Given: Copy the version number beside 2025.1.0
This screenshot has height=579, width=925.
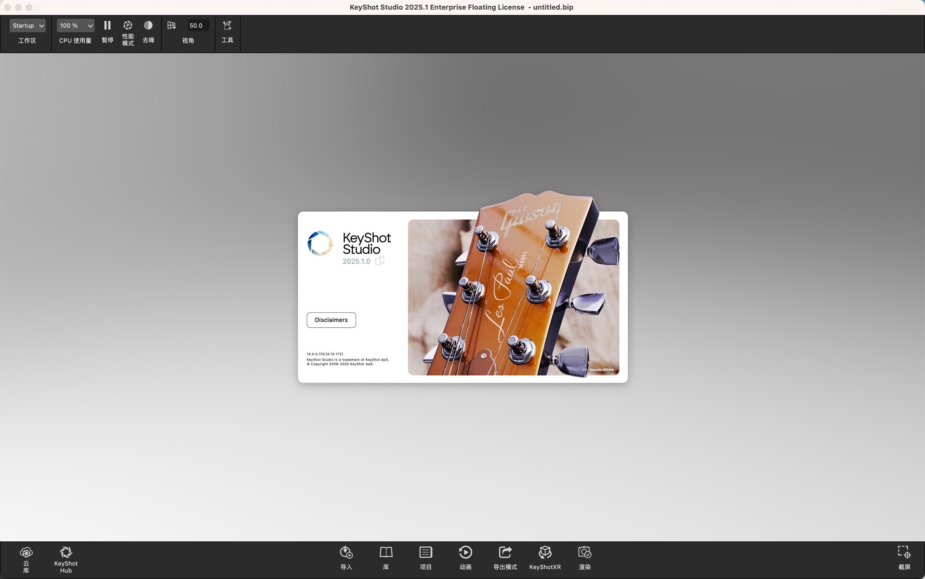Looking at the screenshot, I should (x=380, y=261).
